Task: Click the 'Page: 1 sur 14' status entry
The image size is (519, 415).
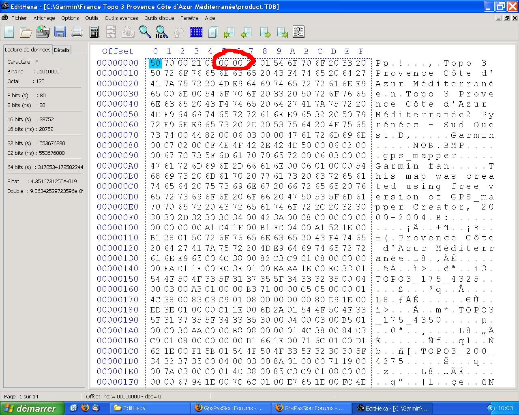Action: click(x=21, y=396)
